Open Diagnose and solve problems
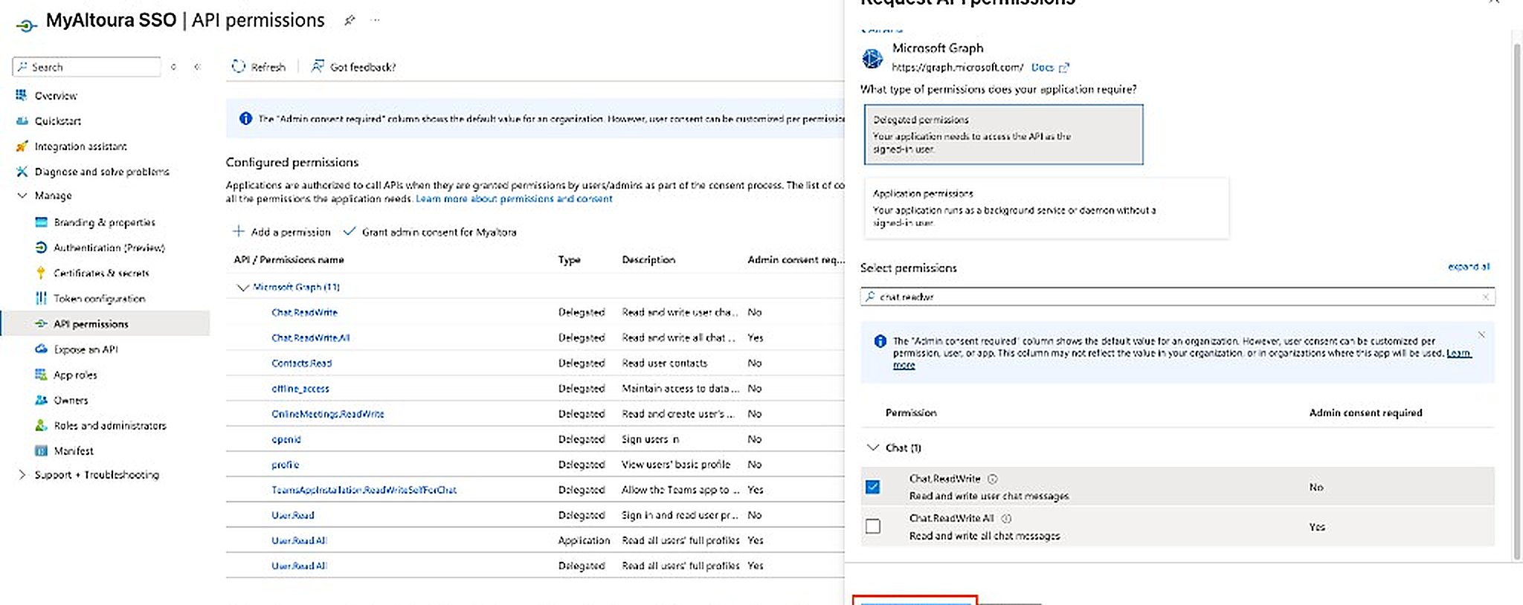Viewport: 1523px width, 605px height. (x=101, y=172)
